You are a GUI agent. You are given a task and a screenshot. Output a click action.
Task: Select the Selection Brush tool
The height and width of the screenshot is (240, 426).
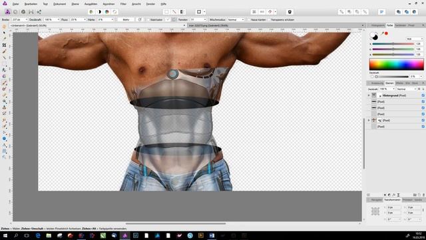click(4, 51)
